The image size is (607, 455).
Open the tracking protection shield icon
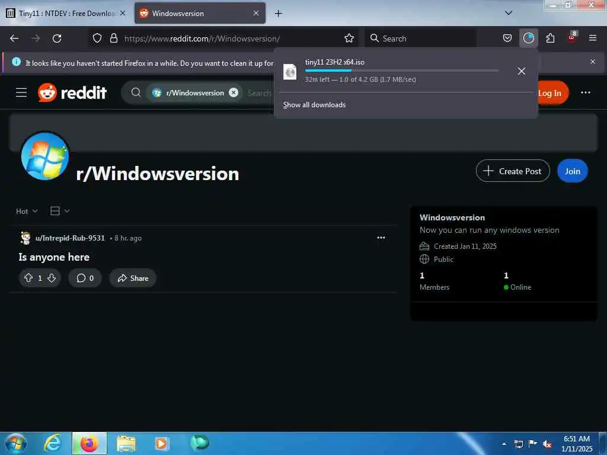click(x=97, y=38)
